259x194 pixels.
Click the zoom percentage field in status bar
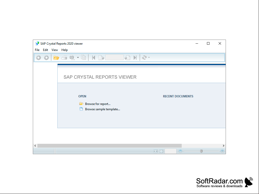click(x=171, y=151)
